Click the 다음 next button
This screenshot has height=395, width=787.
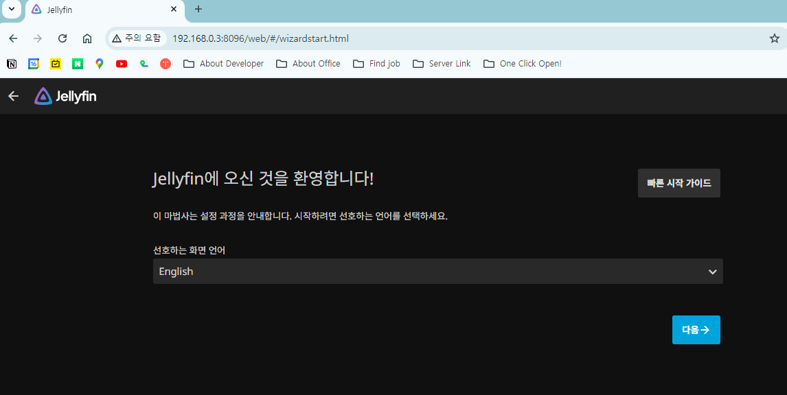[696, 330]
